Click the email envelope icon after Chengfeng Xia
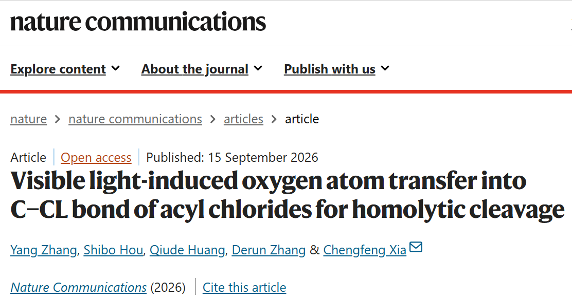 coord(416,247)
